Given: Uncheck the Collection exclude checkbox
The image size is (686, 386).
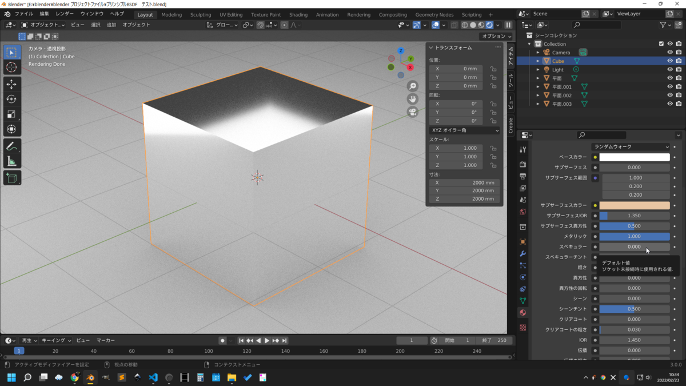Looking at the screenshot, I should (661, 43).
